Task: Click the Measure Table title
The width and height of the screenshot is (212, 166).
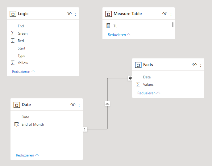Action: click(x=128, y=14)
